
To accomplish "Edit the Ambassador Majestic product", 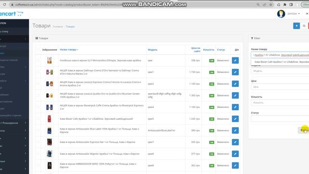I will 235,154.
